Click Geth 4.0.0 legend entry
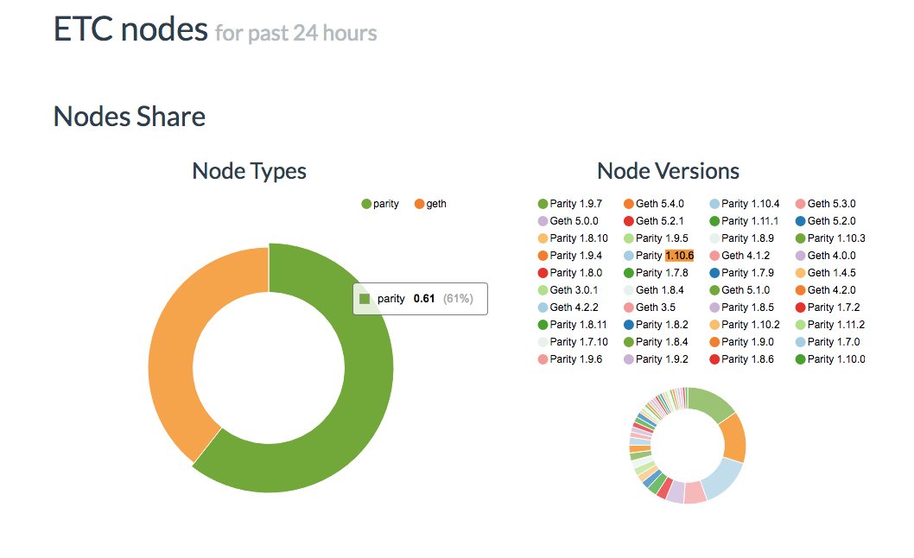This screenshot has height=558, width=914. pyautogui.click(x=825, y=256)
